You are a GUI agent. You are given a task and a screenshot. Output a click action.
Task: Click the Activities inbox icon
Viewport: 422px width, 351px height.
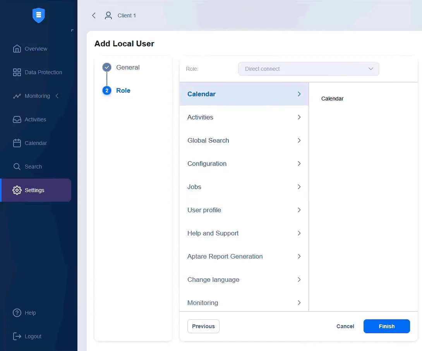coord(17,119)
